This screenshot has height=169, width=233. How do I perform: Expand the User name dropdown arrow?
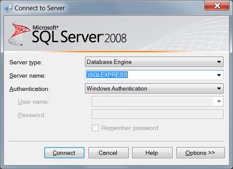click(x=219, y=101)
